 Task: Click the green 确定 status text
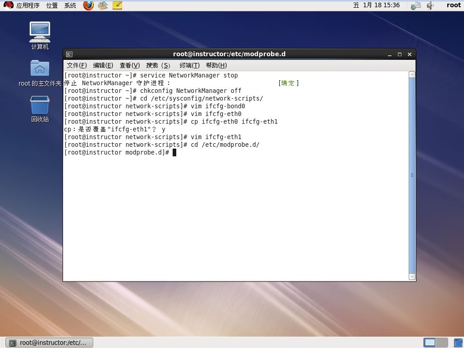(288, 83)
